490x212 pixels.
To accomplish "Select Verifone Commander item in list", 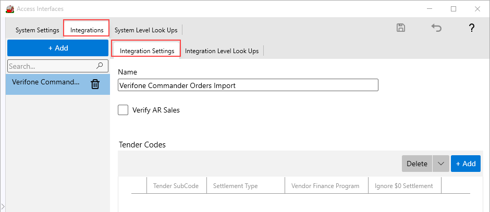I will click(46, 82).
